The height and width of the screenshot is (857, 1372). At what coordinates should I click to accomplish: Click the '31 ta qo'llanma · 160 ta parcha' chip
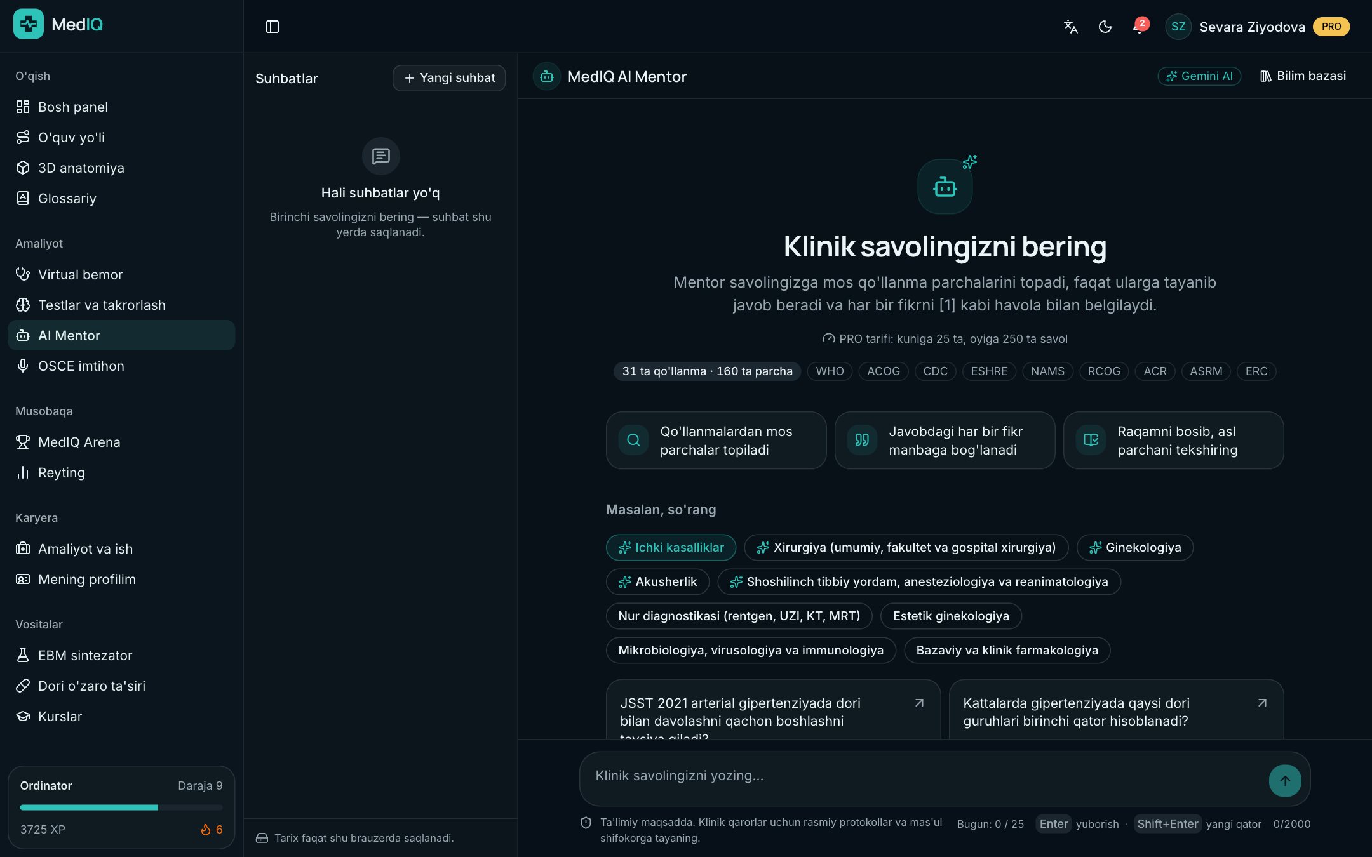pos(707,371)
